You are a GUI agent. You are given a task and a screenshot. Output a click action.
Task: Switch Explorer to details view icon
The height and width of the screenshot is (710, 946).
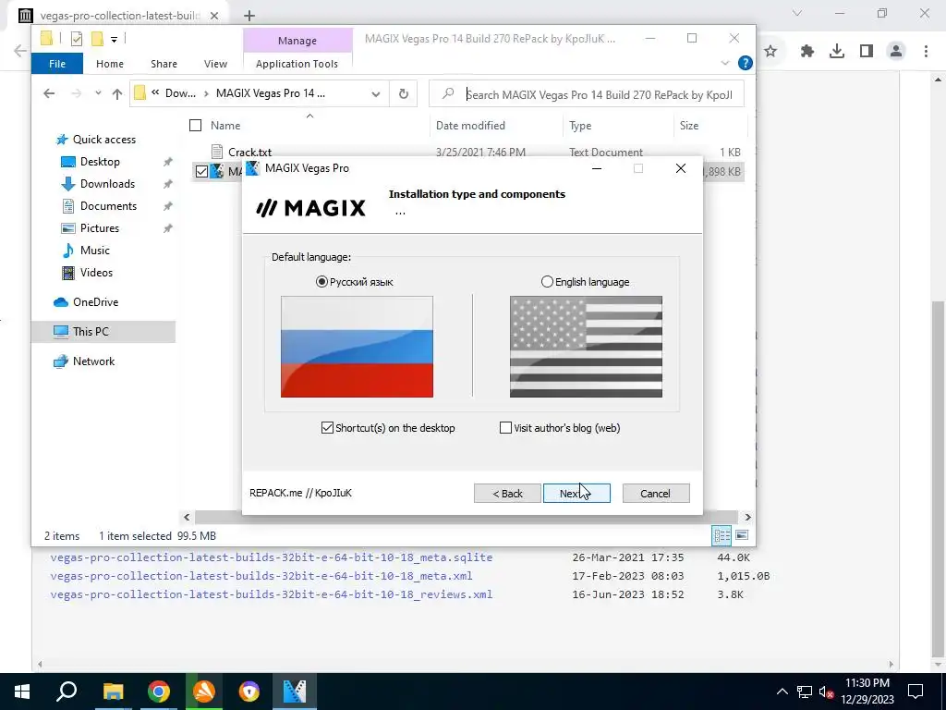pyautogui.click(x=722, y=535)
